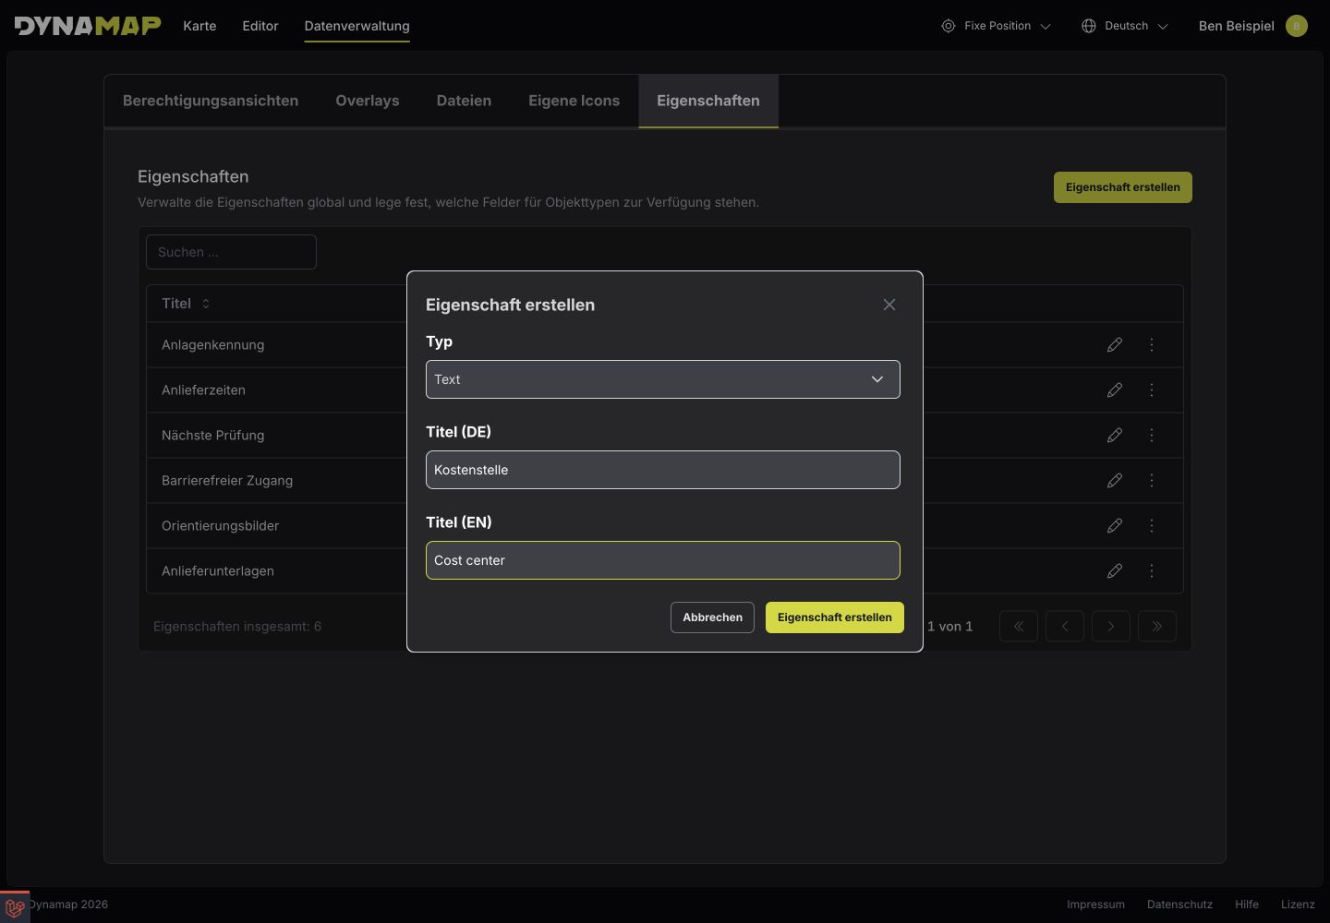This screenshot has height=923, width=1330.
Task: Open the Typ dropdown showing Text
Action: [x=663, y=379]
